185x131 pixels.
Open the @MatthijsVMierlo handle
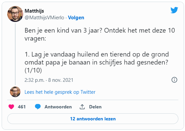(x=44, y=18)
